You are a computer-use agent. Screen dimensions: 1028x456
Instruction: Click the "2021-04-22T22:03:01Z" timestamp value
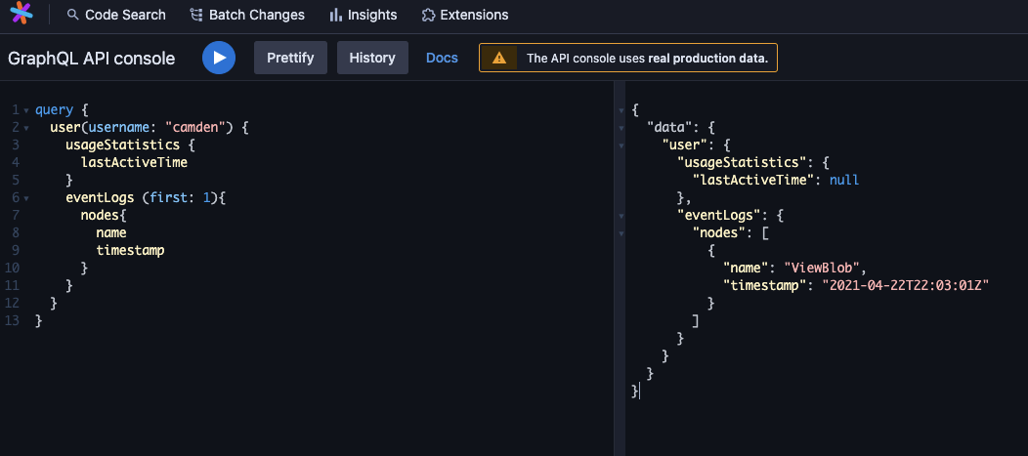coord(905,285)
